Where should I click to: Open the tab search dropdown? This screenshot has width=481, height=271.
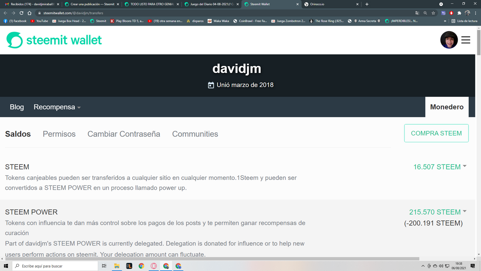click(x=441, y=4)
